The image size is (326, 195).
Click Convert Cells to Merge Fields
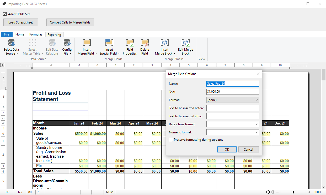(70, 22)
